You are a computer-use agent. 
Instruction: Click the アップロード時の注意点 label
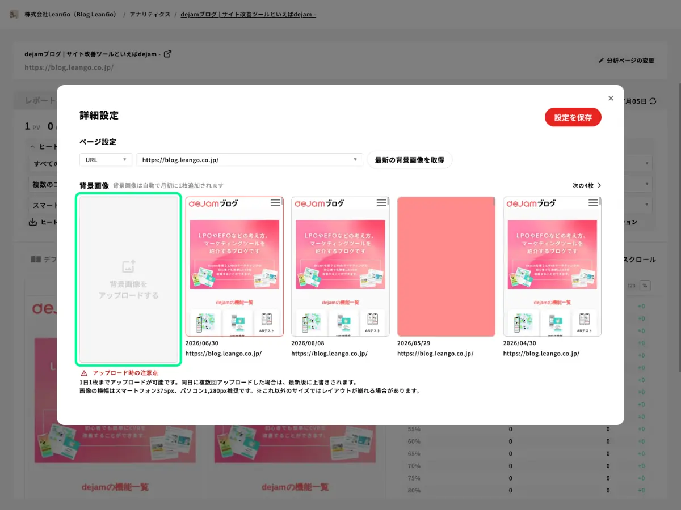coord(125,373)
